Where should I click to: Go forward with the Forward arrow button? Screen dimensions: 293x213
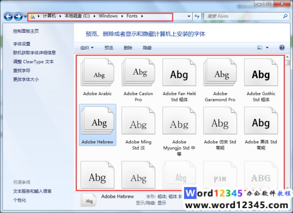tap(19, 17)
